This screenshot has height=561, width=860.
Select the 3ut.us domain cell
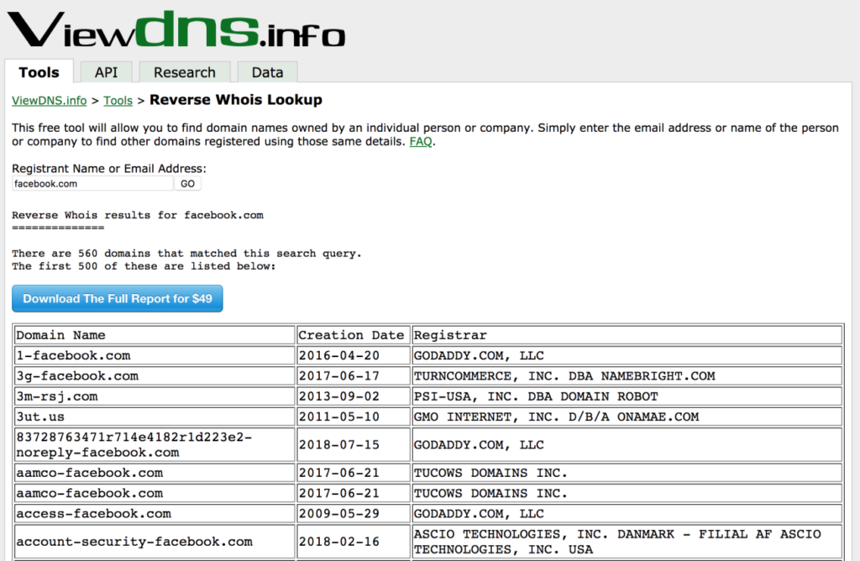155,417
